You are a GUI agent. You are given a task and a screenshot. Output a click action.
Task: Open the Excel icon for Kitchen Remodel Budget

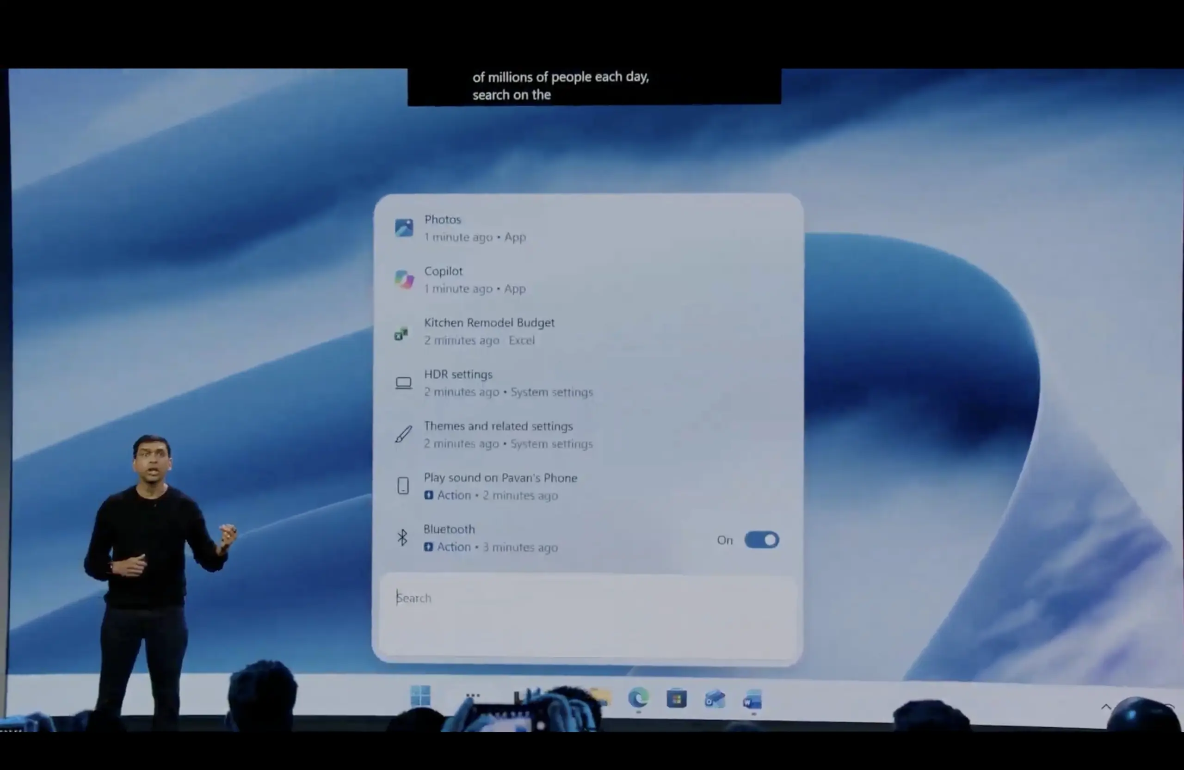point(401,333)
